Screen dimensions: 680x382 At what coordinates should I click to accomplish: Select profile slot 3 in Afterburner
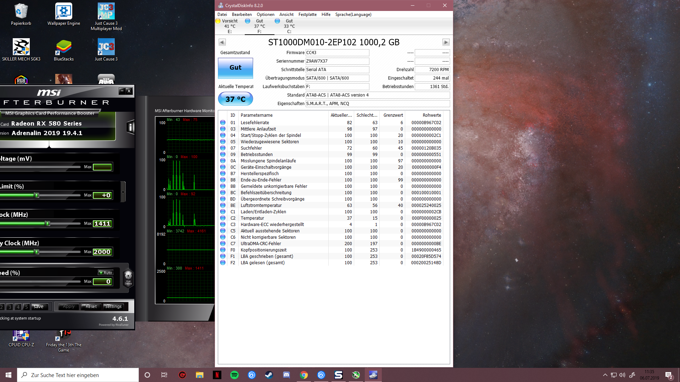(x=10, y=307)
